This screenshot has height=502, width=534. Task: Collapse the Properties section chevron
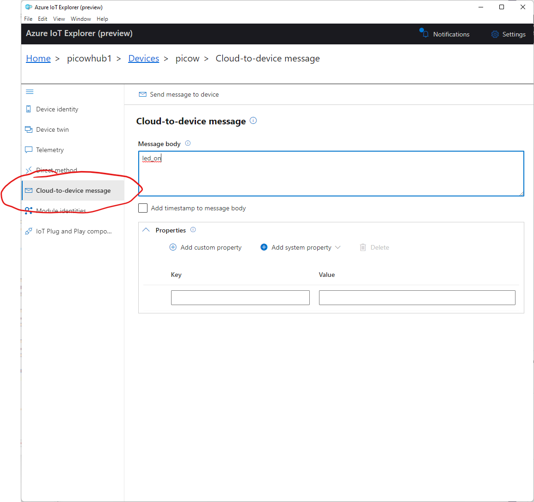[146, 230]
